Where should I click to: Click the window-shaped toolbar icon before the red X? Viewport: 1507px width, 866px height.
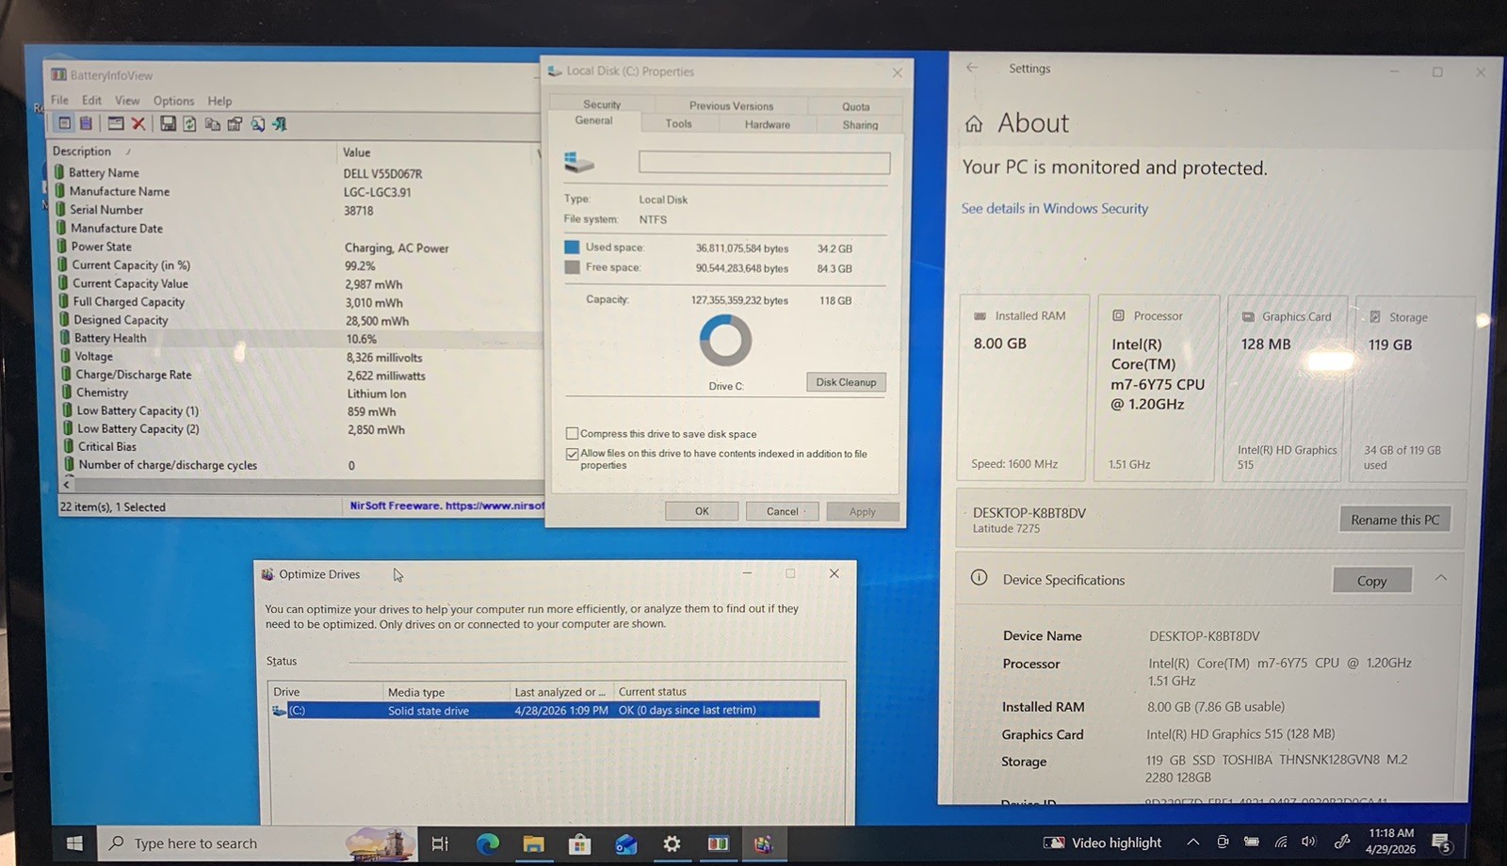pyautogui.click(x=116, y=123)
